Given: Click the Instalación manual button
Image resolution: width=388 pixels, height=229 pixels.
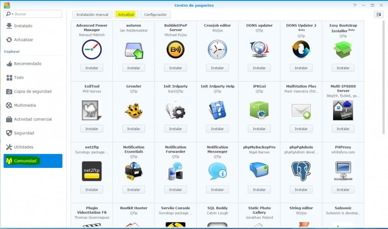Looking at the screenshot, I should click(92, 14).
